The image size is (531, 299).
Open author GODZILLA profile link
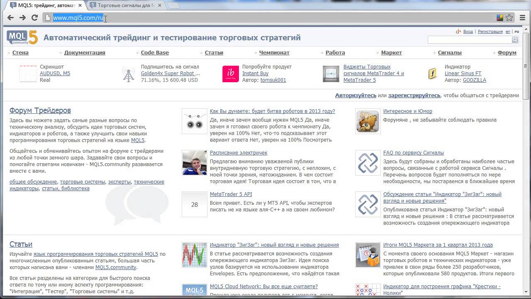pyautogui.click(x=475, y=80)
